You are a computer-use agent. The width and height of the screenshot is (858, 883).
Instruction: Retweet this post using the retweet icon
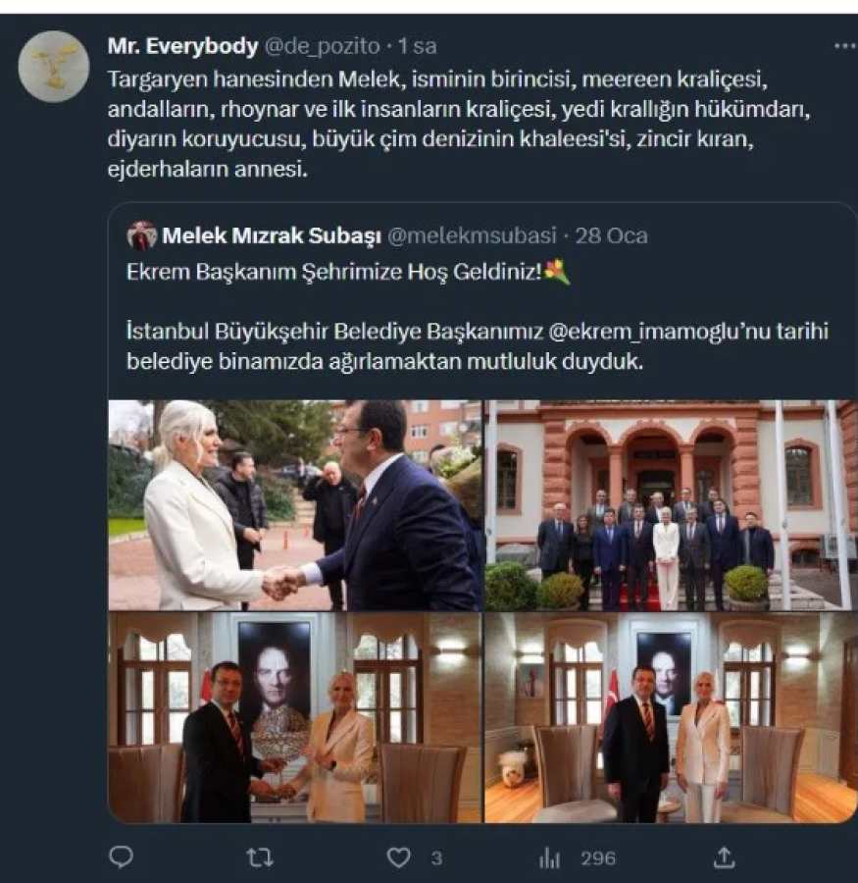(x=259, y=857)
